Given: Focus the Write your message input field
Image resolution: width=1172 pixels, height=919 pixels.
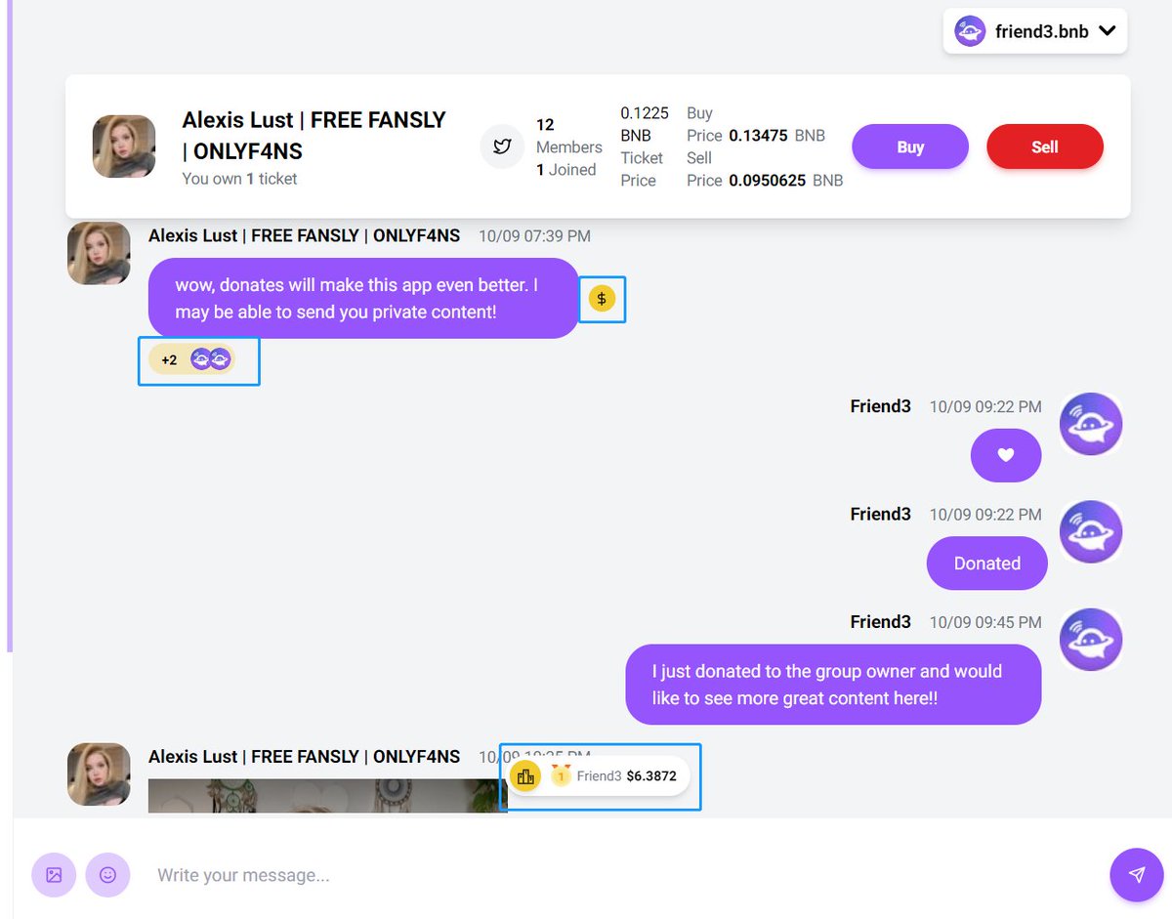Looking at the screenshot, I should tap(625, 875).
